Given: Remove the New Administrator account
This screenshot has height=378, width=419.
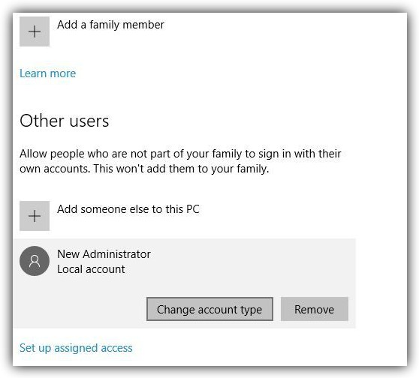Looking at the screenshot, I should pyautogui.click(x=314, y=309).
